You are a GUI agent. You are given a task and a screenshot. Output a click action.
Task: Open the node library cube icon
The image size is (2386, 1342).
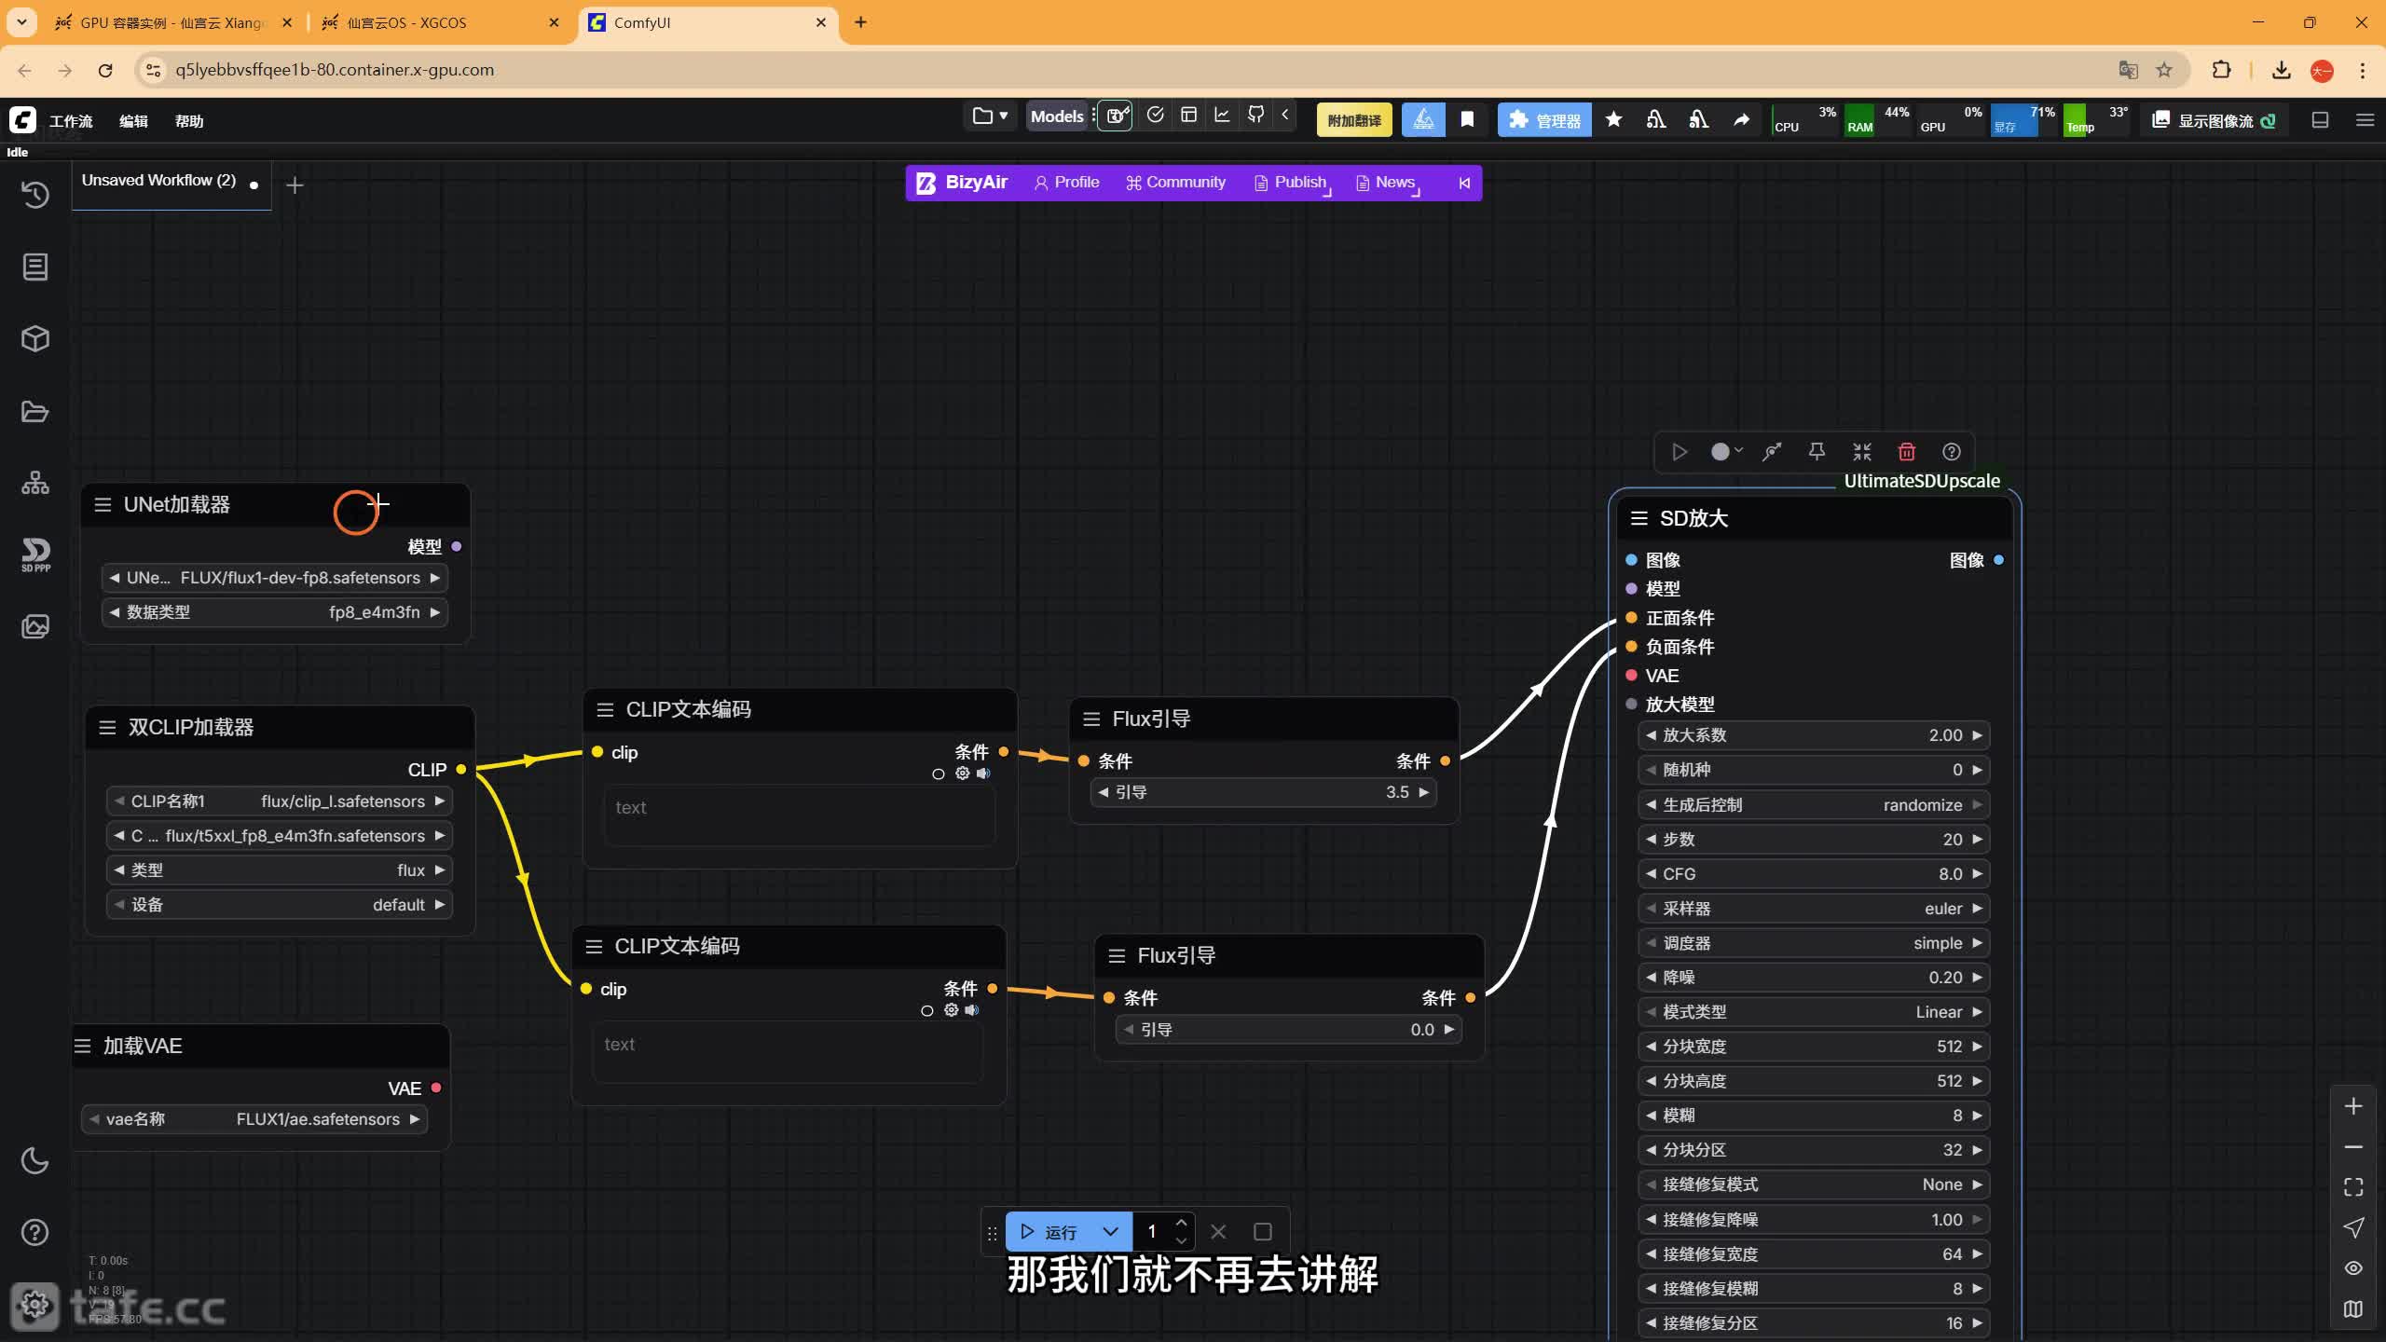pyautogui.click(x=34, y=338)
